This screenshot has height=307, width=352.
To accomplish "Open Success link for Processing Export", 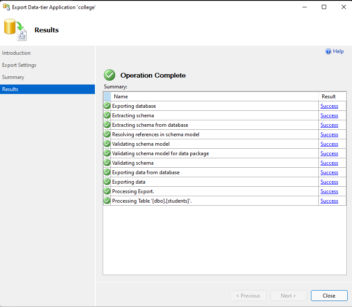I will click(x=329, y=191).
